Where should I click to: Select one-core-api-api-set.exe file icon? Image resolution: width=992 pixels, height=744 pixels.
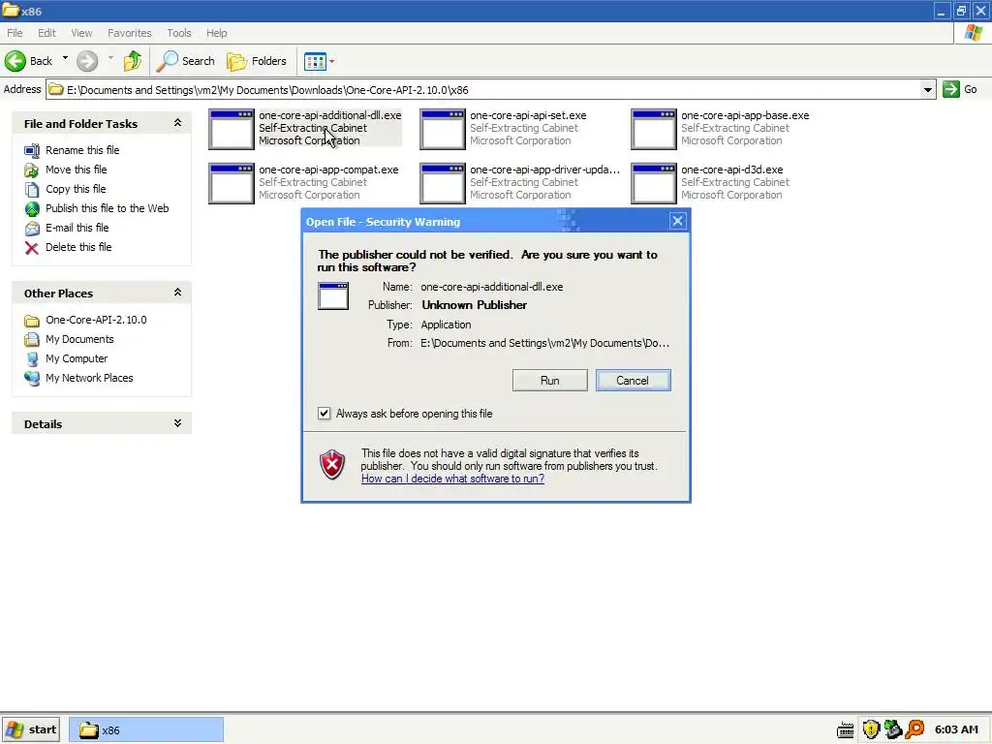pos(443,129)
